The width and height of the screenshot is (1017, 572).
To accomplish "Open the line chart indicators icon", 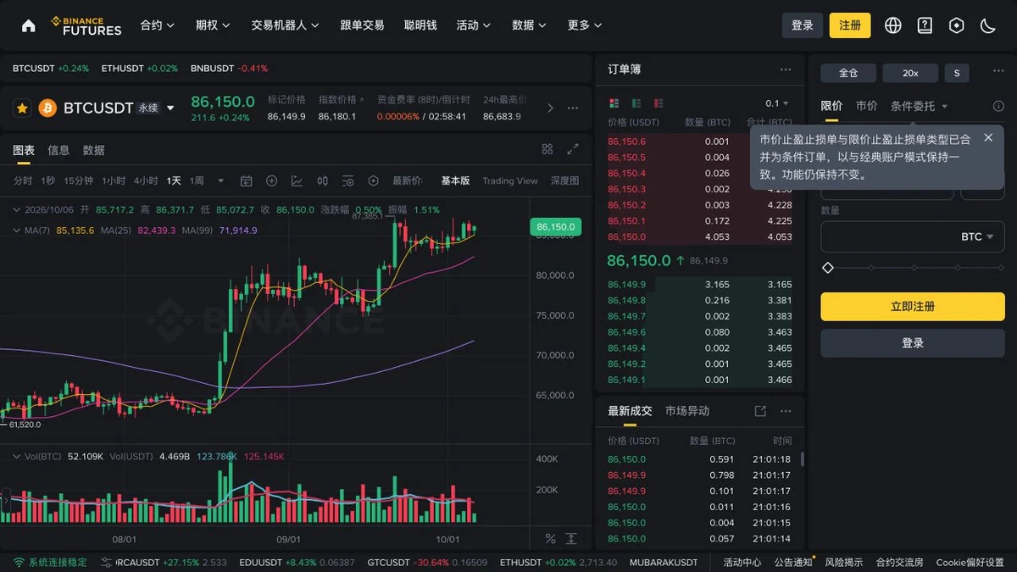I will pyautogui.click(x=297, y=180).
